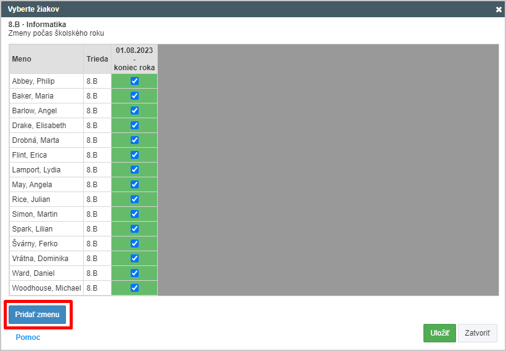506x351 pixels.
Task: Toggle Simon, Martin checkbox
Action: (x=134, y=214)
